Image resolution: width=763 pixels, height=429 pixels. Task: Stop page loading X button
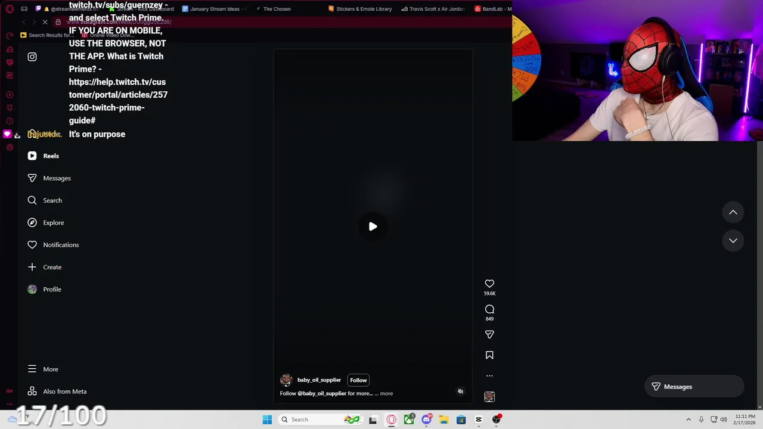(x=45, y=22)
